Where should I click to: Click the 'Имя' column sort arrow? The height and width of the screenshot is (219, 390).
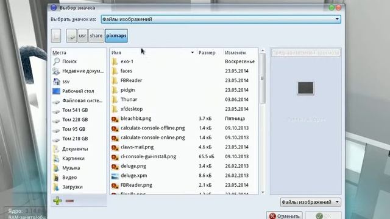click(193, 53)
